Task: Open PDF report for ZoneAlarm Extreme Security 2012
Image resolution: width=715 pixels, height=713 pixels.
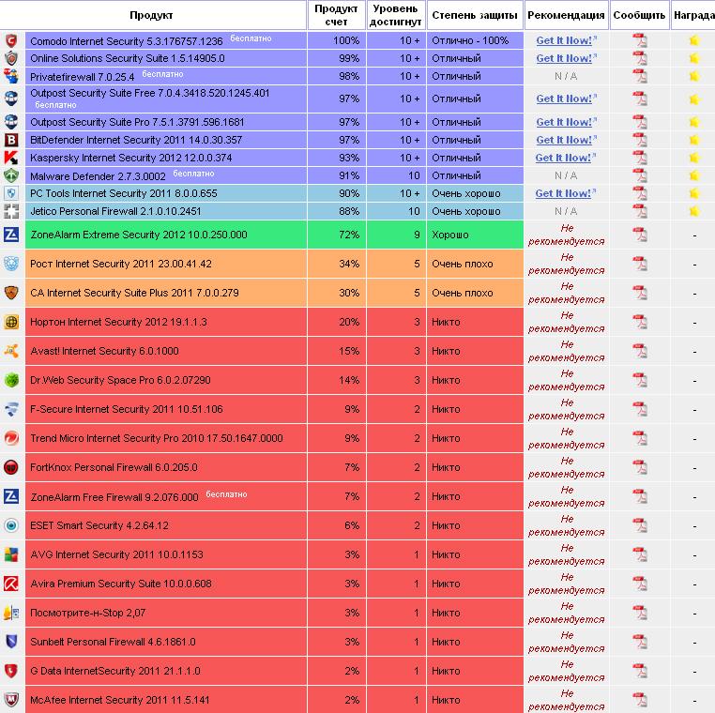Action: click(640, 235)
